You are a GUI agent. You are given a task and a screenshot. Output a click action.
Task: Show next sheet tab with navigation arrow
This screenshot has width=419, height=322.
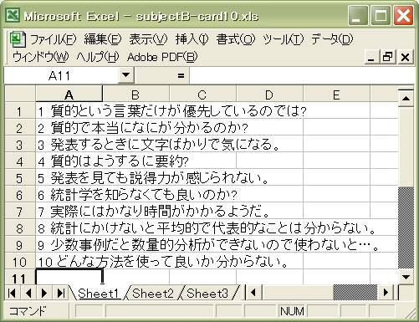click(44, 293)
